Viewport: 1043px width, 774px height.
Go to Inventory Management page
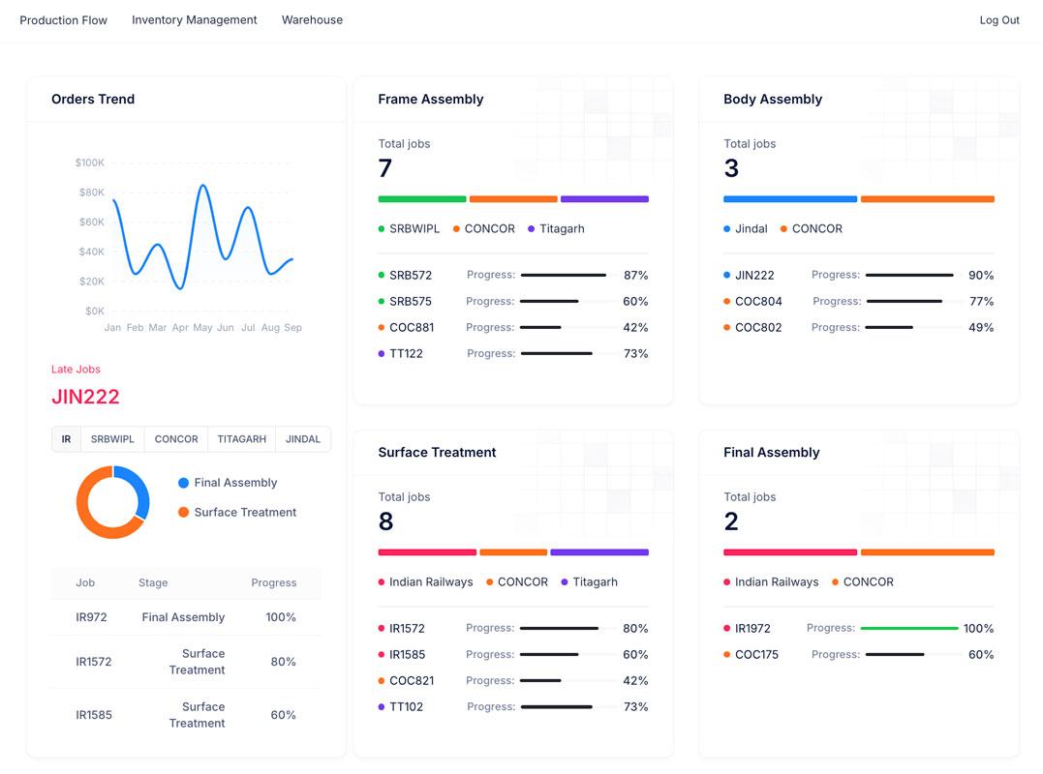(195, 20)
